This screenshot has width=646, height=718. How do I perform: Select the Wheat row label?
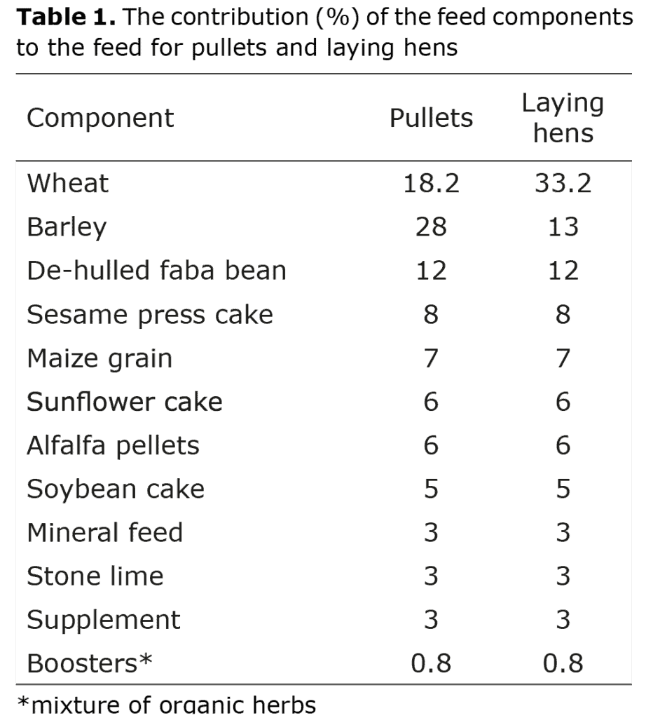[68, 183]
